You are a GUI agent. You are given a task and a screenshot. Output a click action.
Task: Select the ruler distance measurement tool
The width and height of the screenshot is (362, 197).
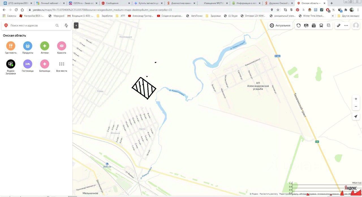point(339,25)
